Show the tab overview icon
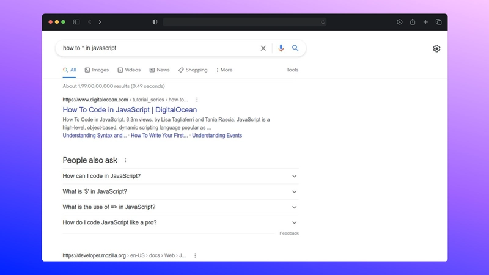Viewport: 489px width, 275px height. [x=438, y=22]
